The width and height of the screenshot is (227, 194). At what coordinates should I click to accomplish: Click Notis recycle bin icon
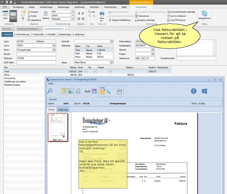[x=109, y=92]
